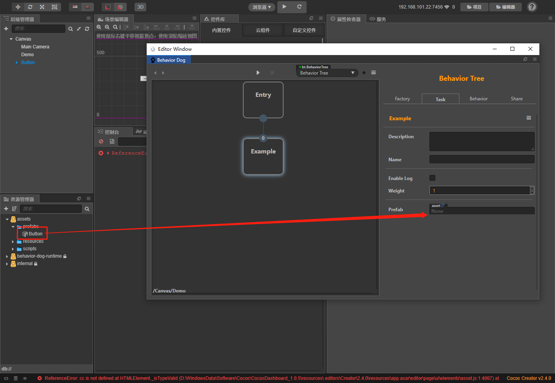Open the 编辑器 editor folder
The height and width of the screenshot is (383, 555).
tap(506, 7)
